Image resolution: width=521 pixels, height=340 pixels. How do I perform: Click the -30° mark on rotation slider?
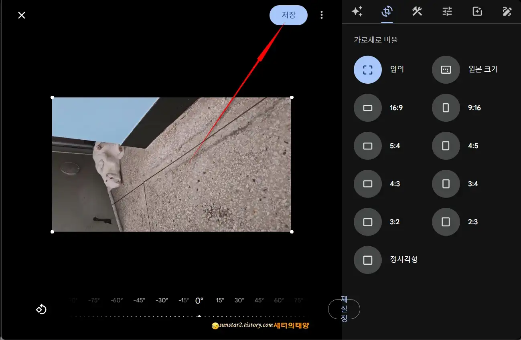pos(162,300)
